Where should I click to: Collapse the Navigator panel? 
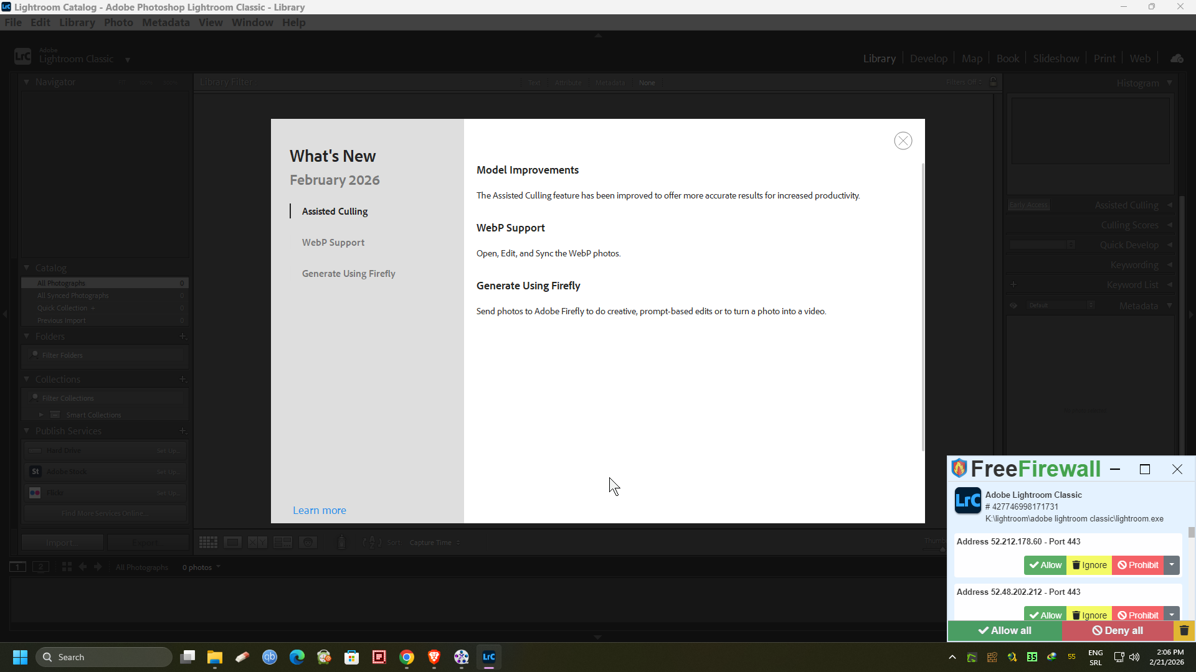tap(26, 82)
